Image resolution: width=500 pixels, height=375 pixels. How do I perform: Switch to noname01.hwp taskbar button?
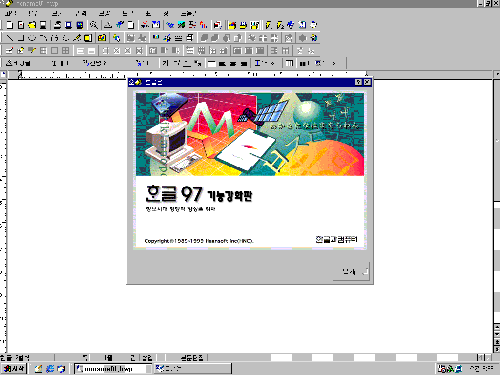coord(112,369)
